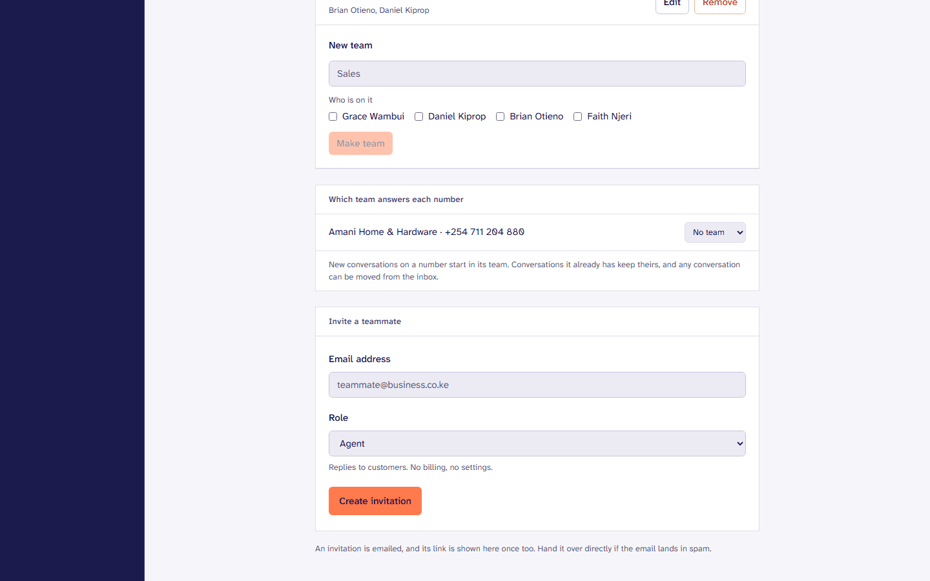Click the 'Who is on it' label
The height and width of the screenshot is (581, 930).
tap(351, 100)
